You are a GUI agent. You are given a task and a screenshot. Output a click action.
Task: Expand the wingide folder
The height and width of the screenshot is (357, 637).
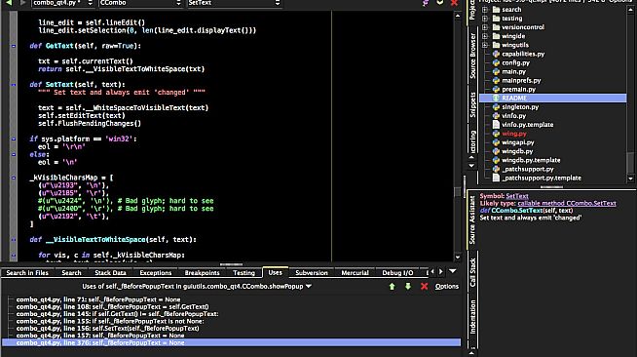click(x=485, y=36)
